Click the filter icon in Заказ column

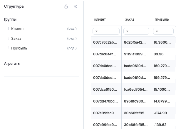[x=127, y=31]
